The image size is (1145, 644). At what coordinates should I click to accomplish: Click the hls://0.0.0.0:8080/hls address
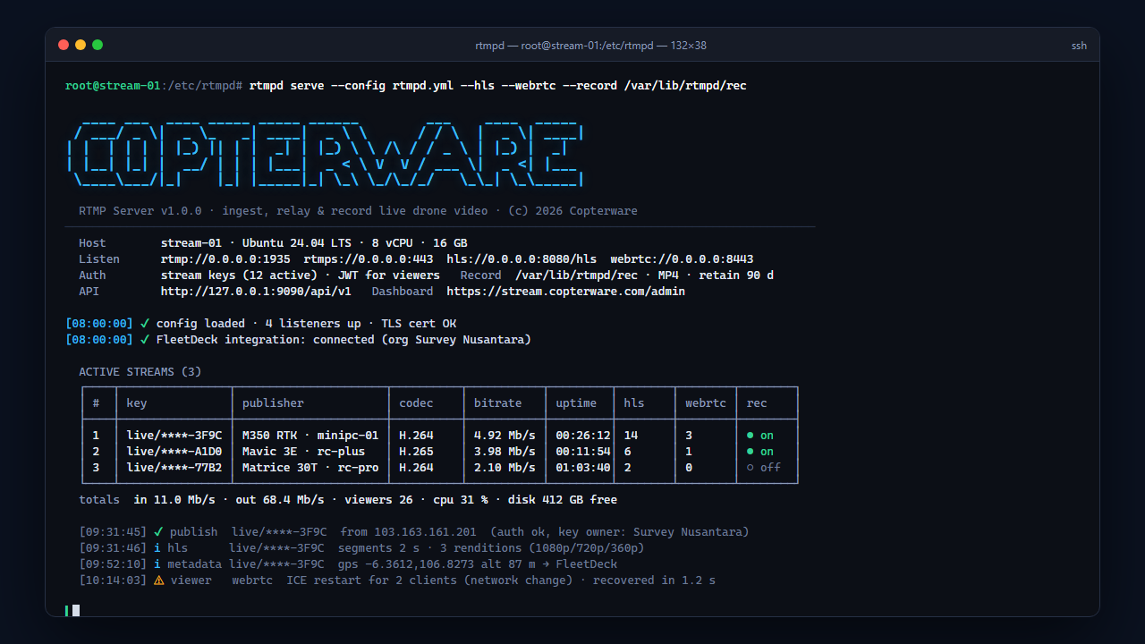pos(522,259)
